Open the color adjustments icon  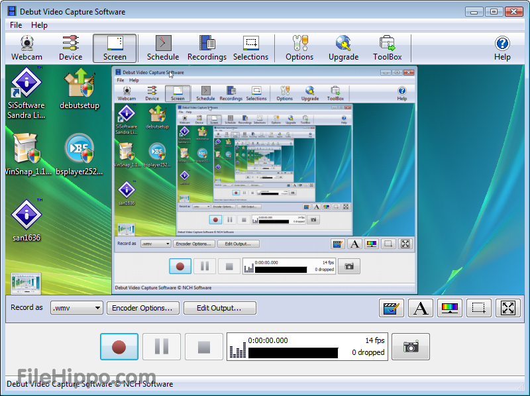(x=450, y=308)
